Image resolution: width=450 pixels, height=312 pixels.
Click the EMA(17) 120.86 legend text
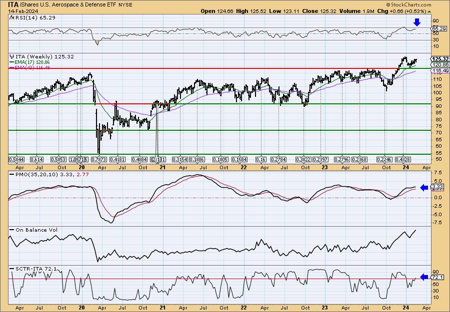32,62
